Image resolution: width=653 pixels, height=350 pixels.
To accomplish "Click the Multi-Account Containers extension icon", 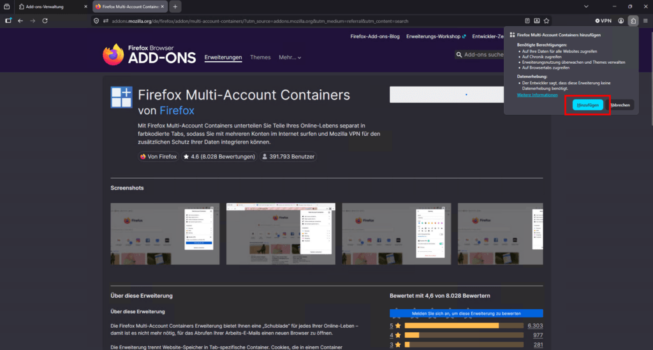I will 121,97.
